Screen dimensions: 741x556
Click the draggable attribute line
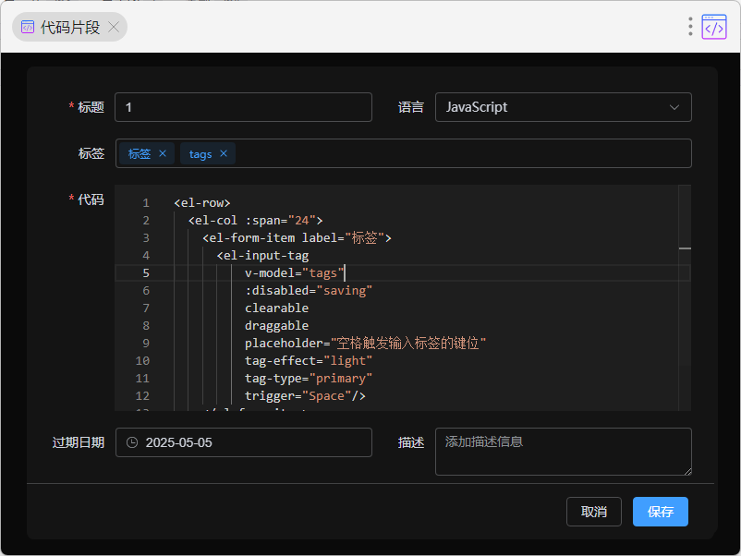276,325
